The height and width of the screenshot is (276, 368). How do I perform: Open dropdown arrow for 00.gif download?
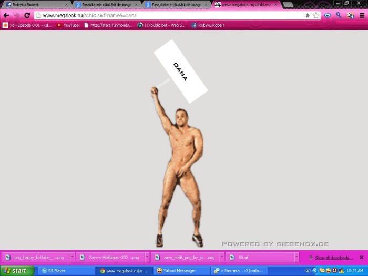297,258
